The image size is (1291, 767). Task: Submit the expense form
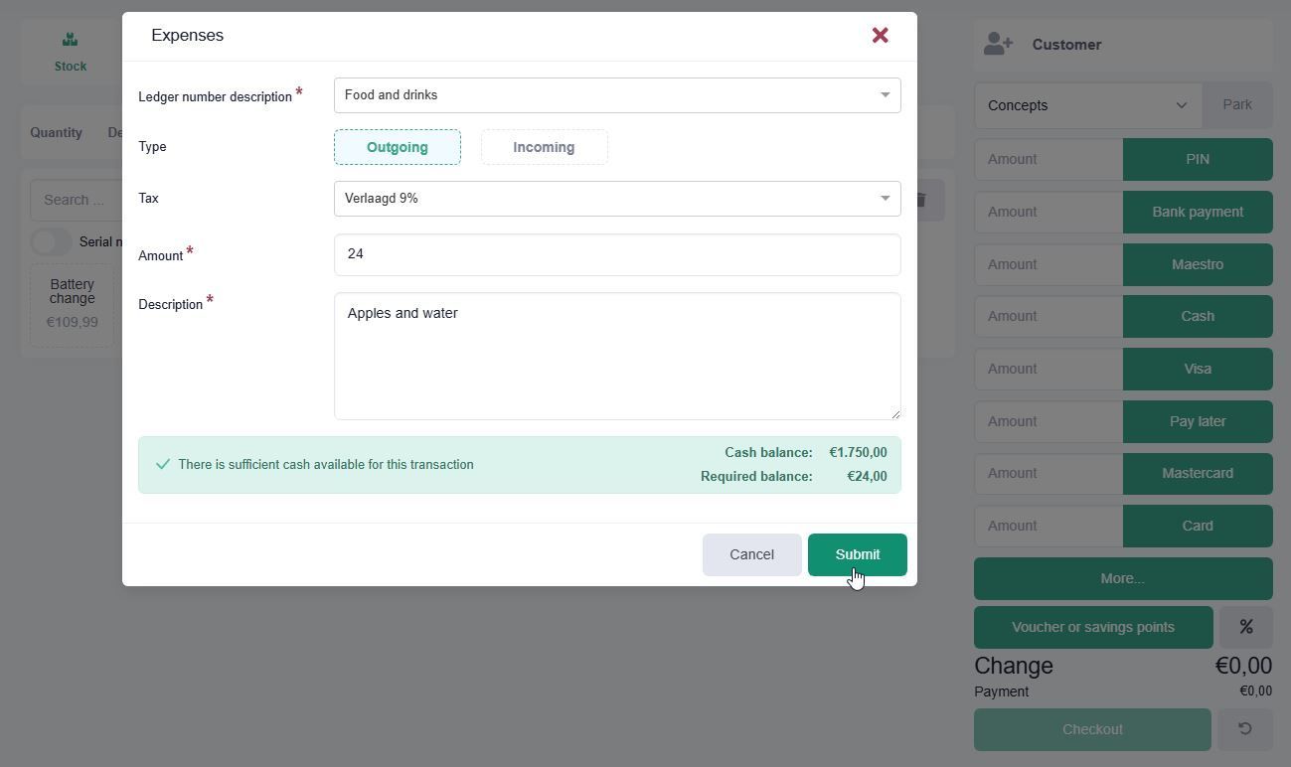tap(857, 554)
